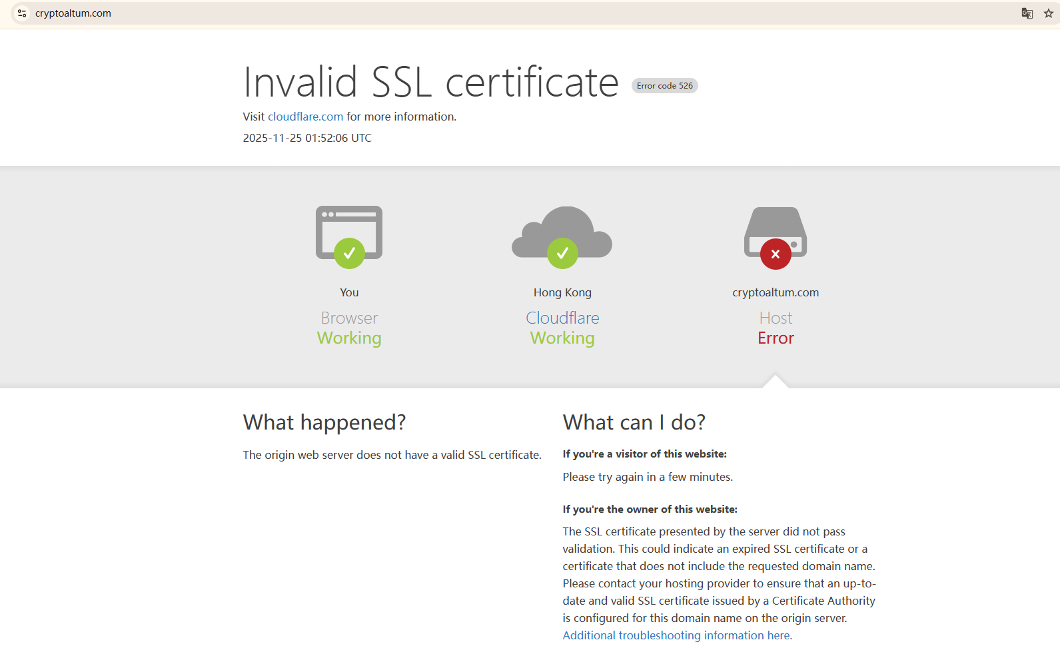Viewport: 1060px width, 646px height.
Task: Click the cryptoaltum.com host name label
Action: point(776,292)
